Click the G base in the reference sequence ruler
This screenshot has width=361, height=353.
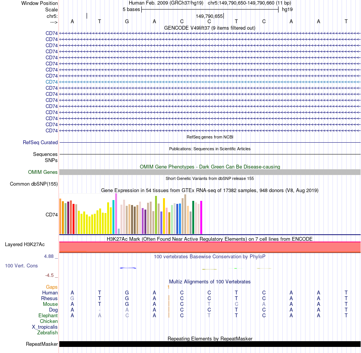click(x=127, y=21)
